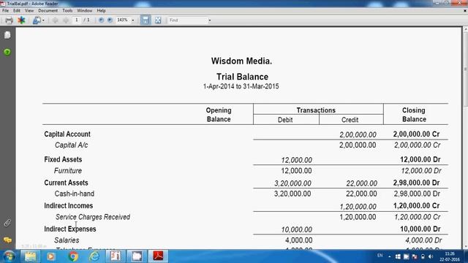Open media player taskbar icon

[50, 256]
